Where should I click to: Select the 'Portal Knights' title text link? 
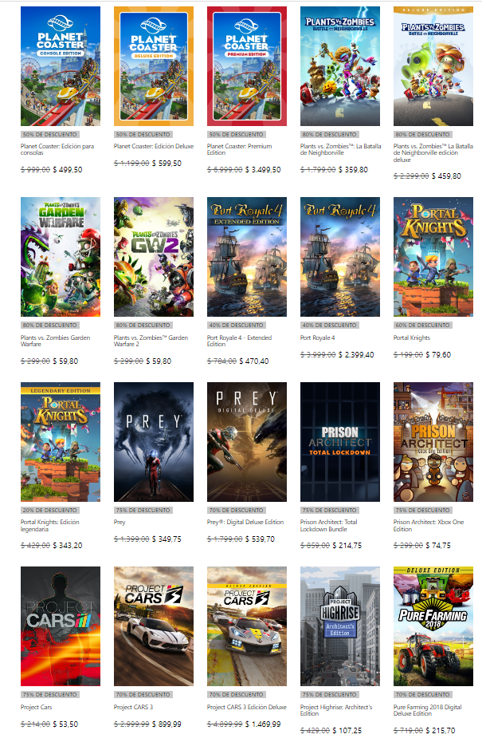coord(413,337)
